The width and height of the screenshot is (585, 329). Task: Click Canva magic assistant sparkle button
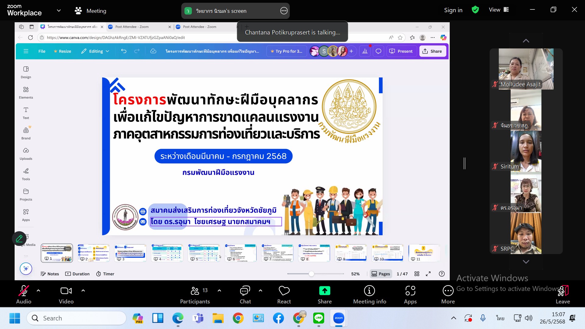click(26, 269)
